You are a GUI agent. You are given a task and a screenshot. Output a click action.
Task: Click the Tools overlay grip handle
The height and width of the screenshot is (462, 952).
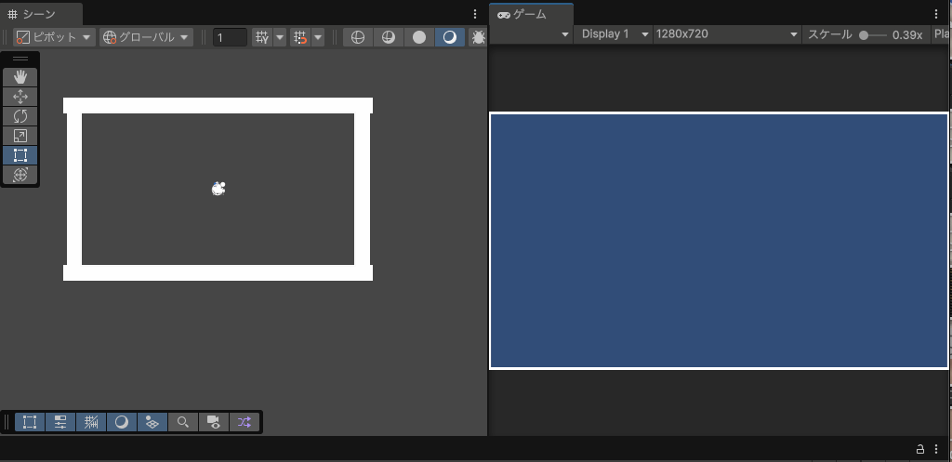[20, 59]
